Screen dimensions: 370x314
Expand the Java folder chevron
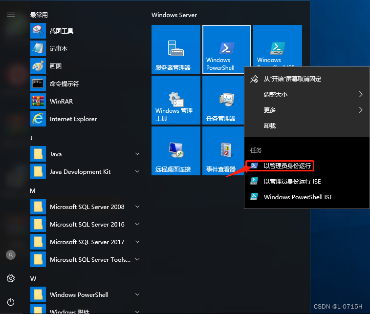point(137,154)
